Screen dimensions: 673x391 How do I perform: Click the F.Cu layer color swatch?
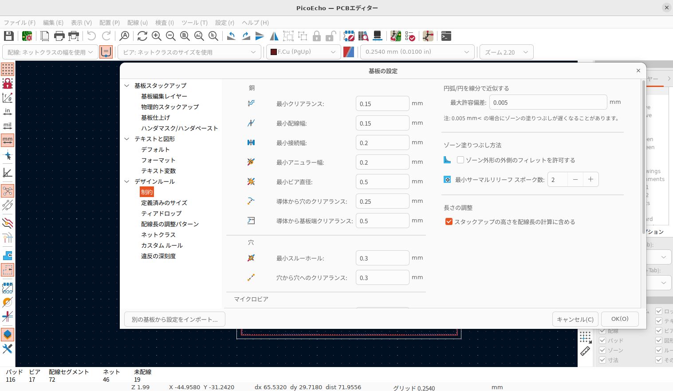(274, 52)
